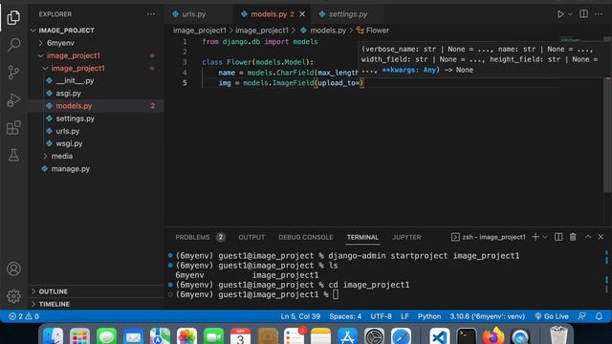Open the new terminal profile dropdown
Image resolution: width=612 pixels, height=344 pixels.
545,237
